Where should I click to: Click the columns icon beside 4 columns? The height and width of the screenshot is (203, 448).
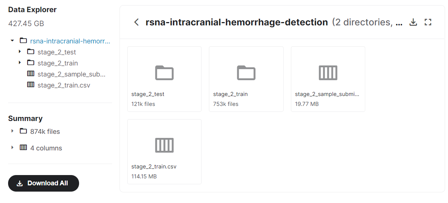24,147
